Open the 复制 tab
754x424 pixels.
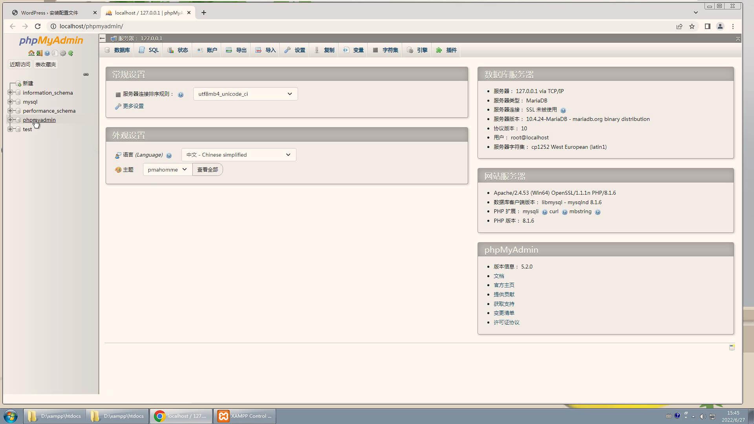(x=324, y=50)
